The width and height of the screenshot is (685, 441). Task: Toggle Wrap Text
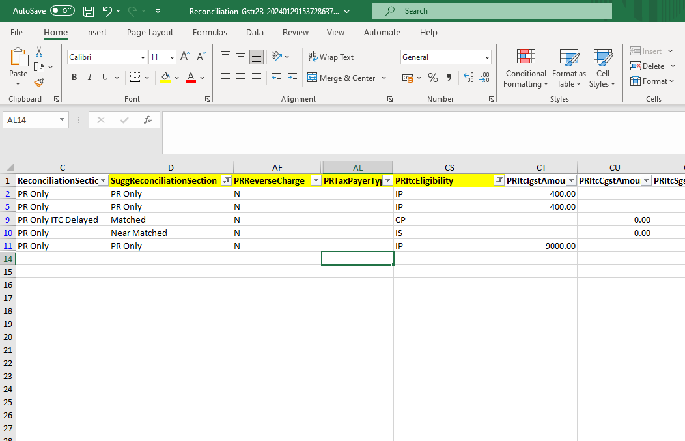pos(331,57)
